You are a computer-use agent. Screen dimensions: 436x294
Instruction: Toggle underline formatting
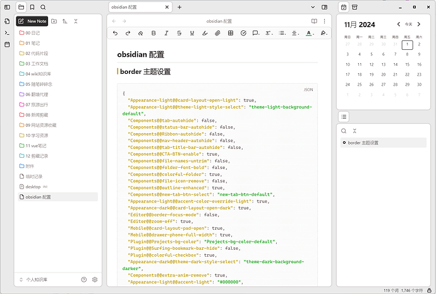[192, 33]
